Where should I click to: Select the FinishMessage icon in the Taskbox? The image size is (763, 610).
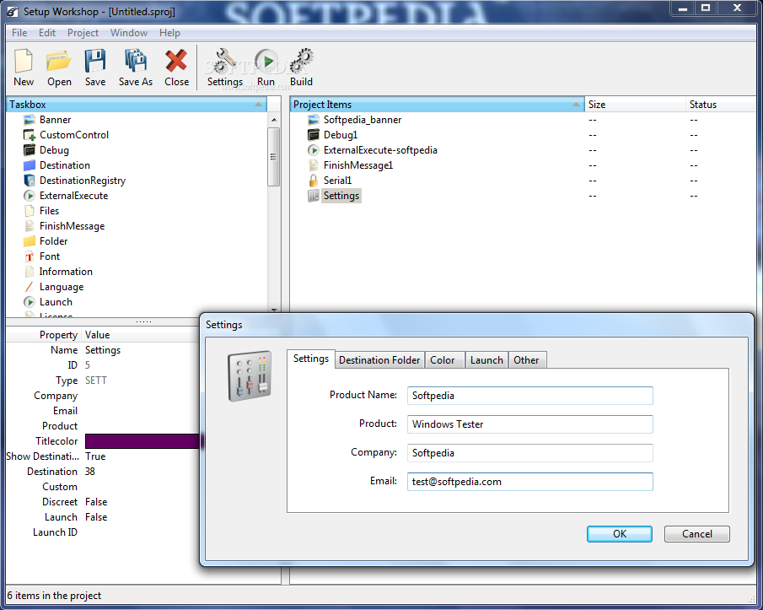coord(30,226)
